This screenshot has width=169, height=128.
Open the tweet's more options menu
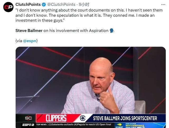pos(163,4)
